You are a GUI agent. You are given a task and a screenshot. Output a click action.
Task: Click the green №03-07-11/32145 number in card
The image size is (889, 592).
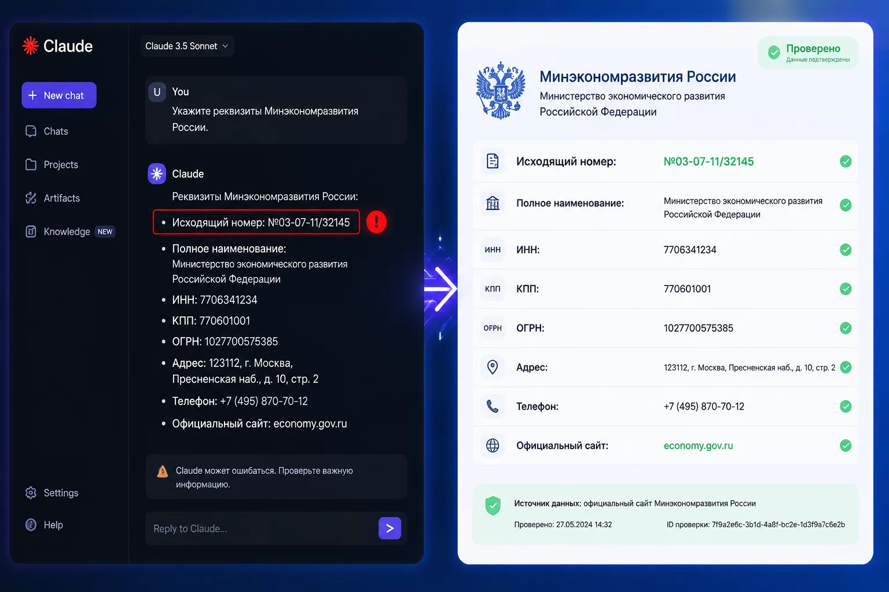[708, 161]
